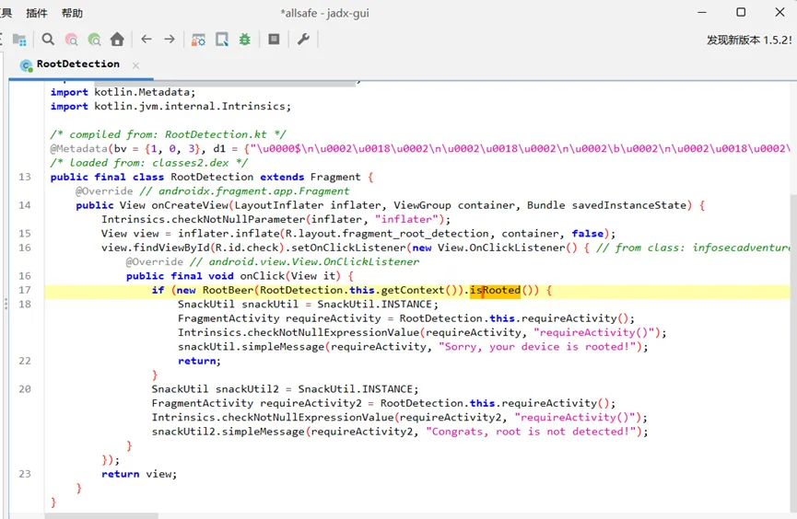Open text search with magnifier icon
The width and height of the screenshot is (797, 519).
tap(48, 39)
